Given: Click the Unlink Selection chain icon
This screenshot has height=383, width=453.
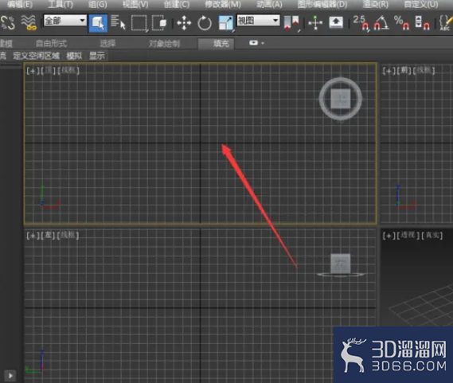Looking at the screenshot, I should (8, 23).
